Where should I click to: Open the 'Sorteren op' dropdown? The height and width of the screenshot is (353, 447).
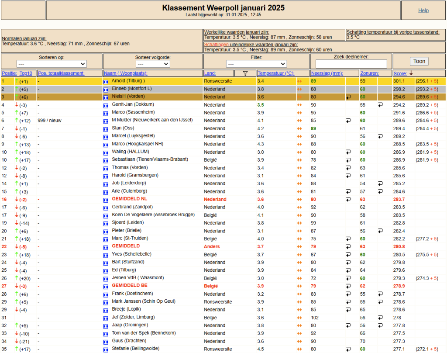click(52, 64)
